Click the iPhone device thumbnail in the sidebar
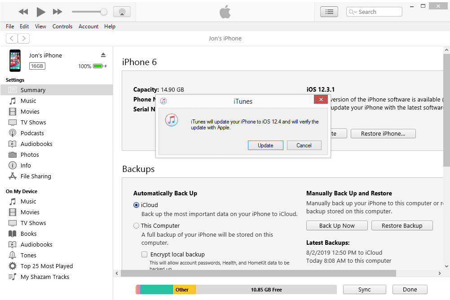Image resolution: width=450 pixels, height=300 pixels. click(x=15, y=61)
